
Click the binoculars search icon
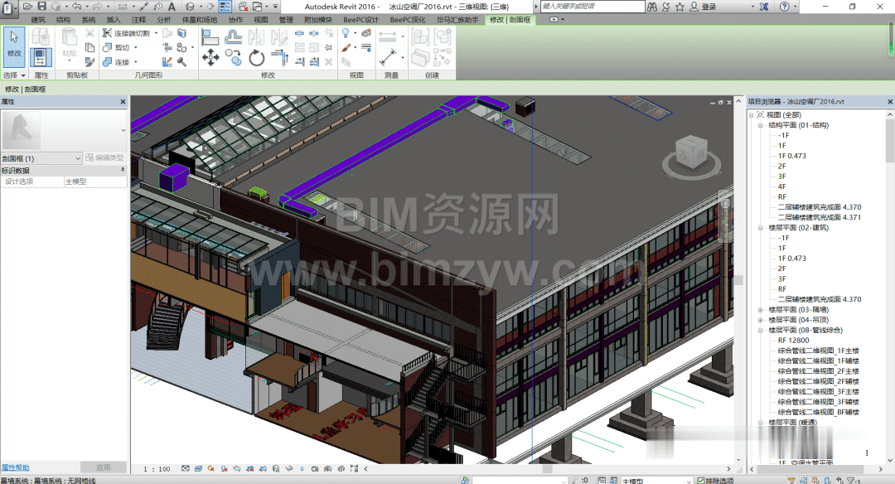[652, 7]
